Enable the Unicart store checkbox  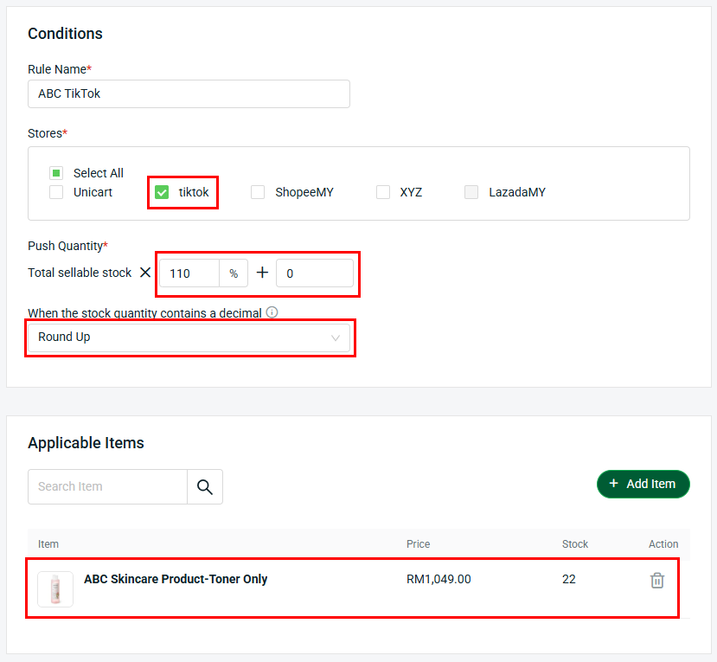(x=56, y=192)
